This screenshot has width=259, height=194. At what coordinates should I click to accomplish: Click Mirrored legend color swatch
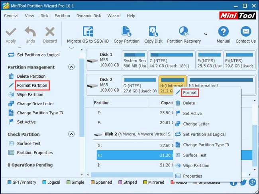pos(145,182)
